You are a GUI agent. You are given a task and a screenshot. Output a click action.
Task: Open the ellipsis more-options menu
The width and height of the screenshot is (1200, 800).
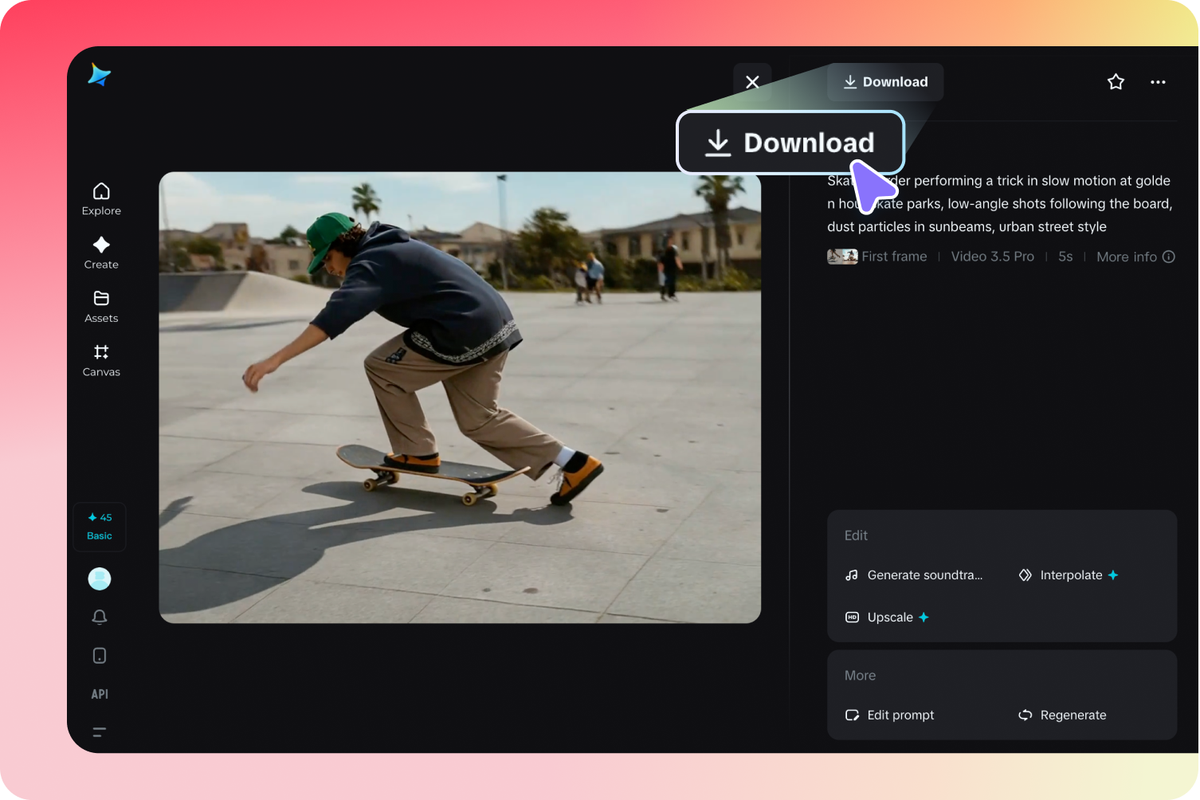click(x=1158, y=81)
